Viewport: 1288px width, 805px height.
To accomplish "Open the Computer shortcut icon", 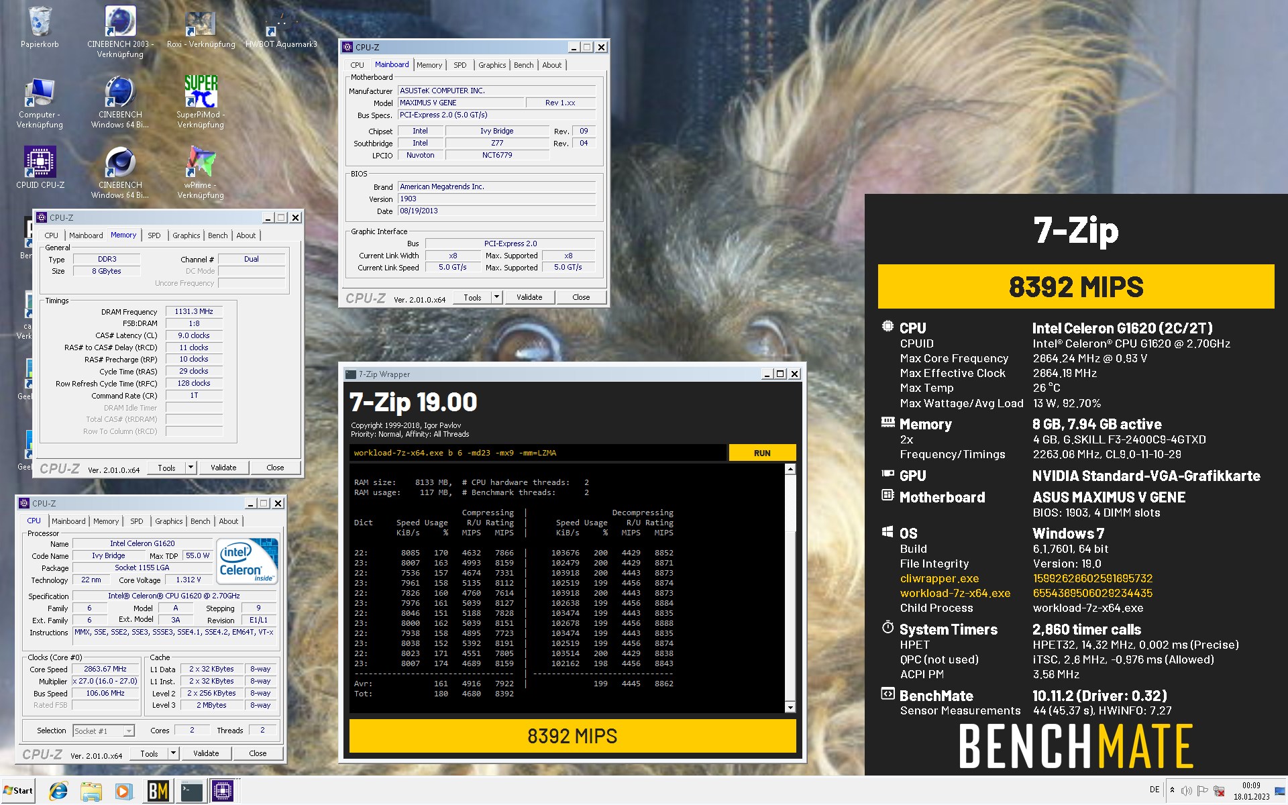I will coord(40,103).
